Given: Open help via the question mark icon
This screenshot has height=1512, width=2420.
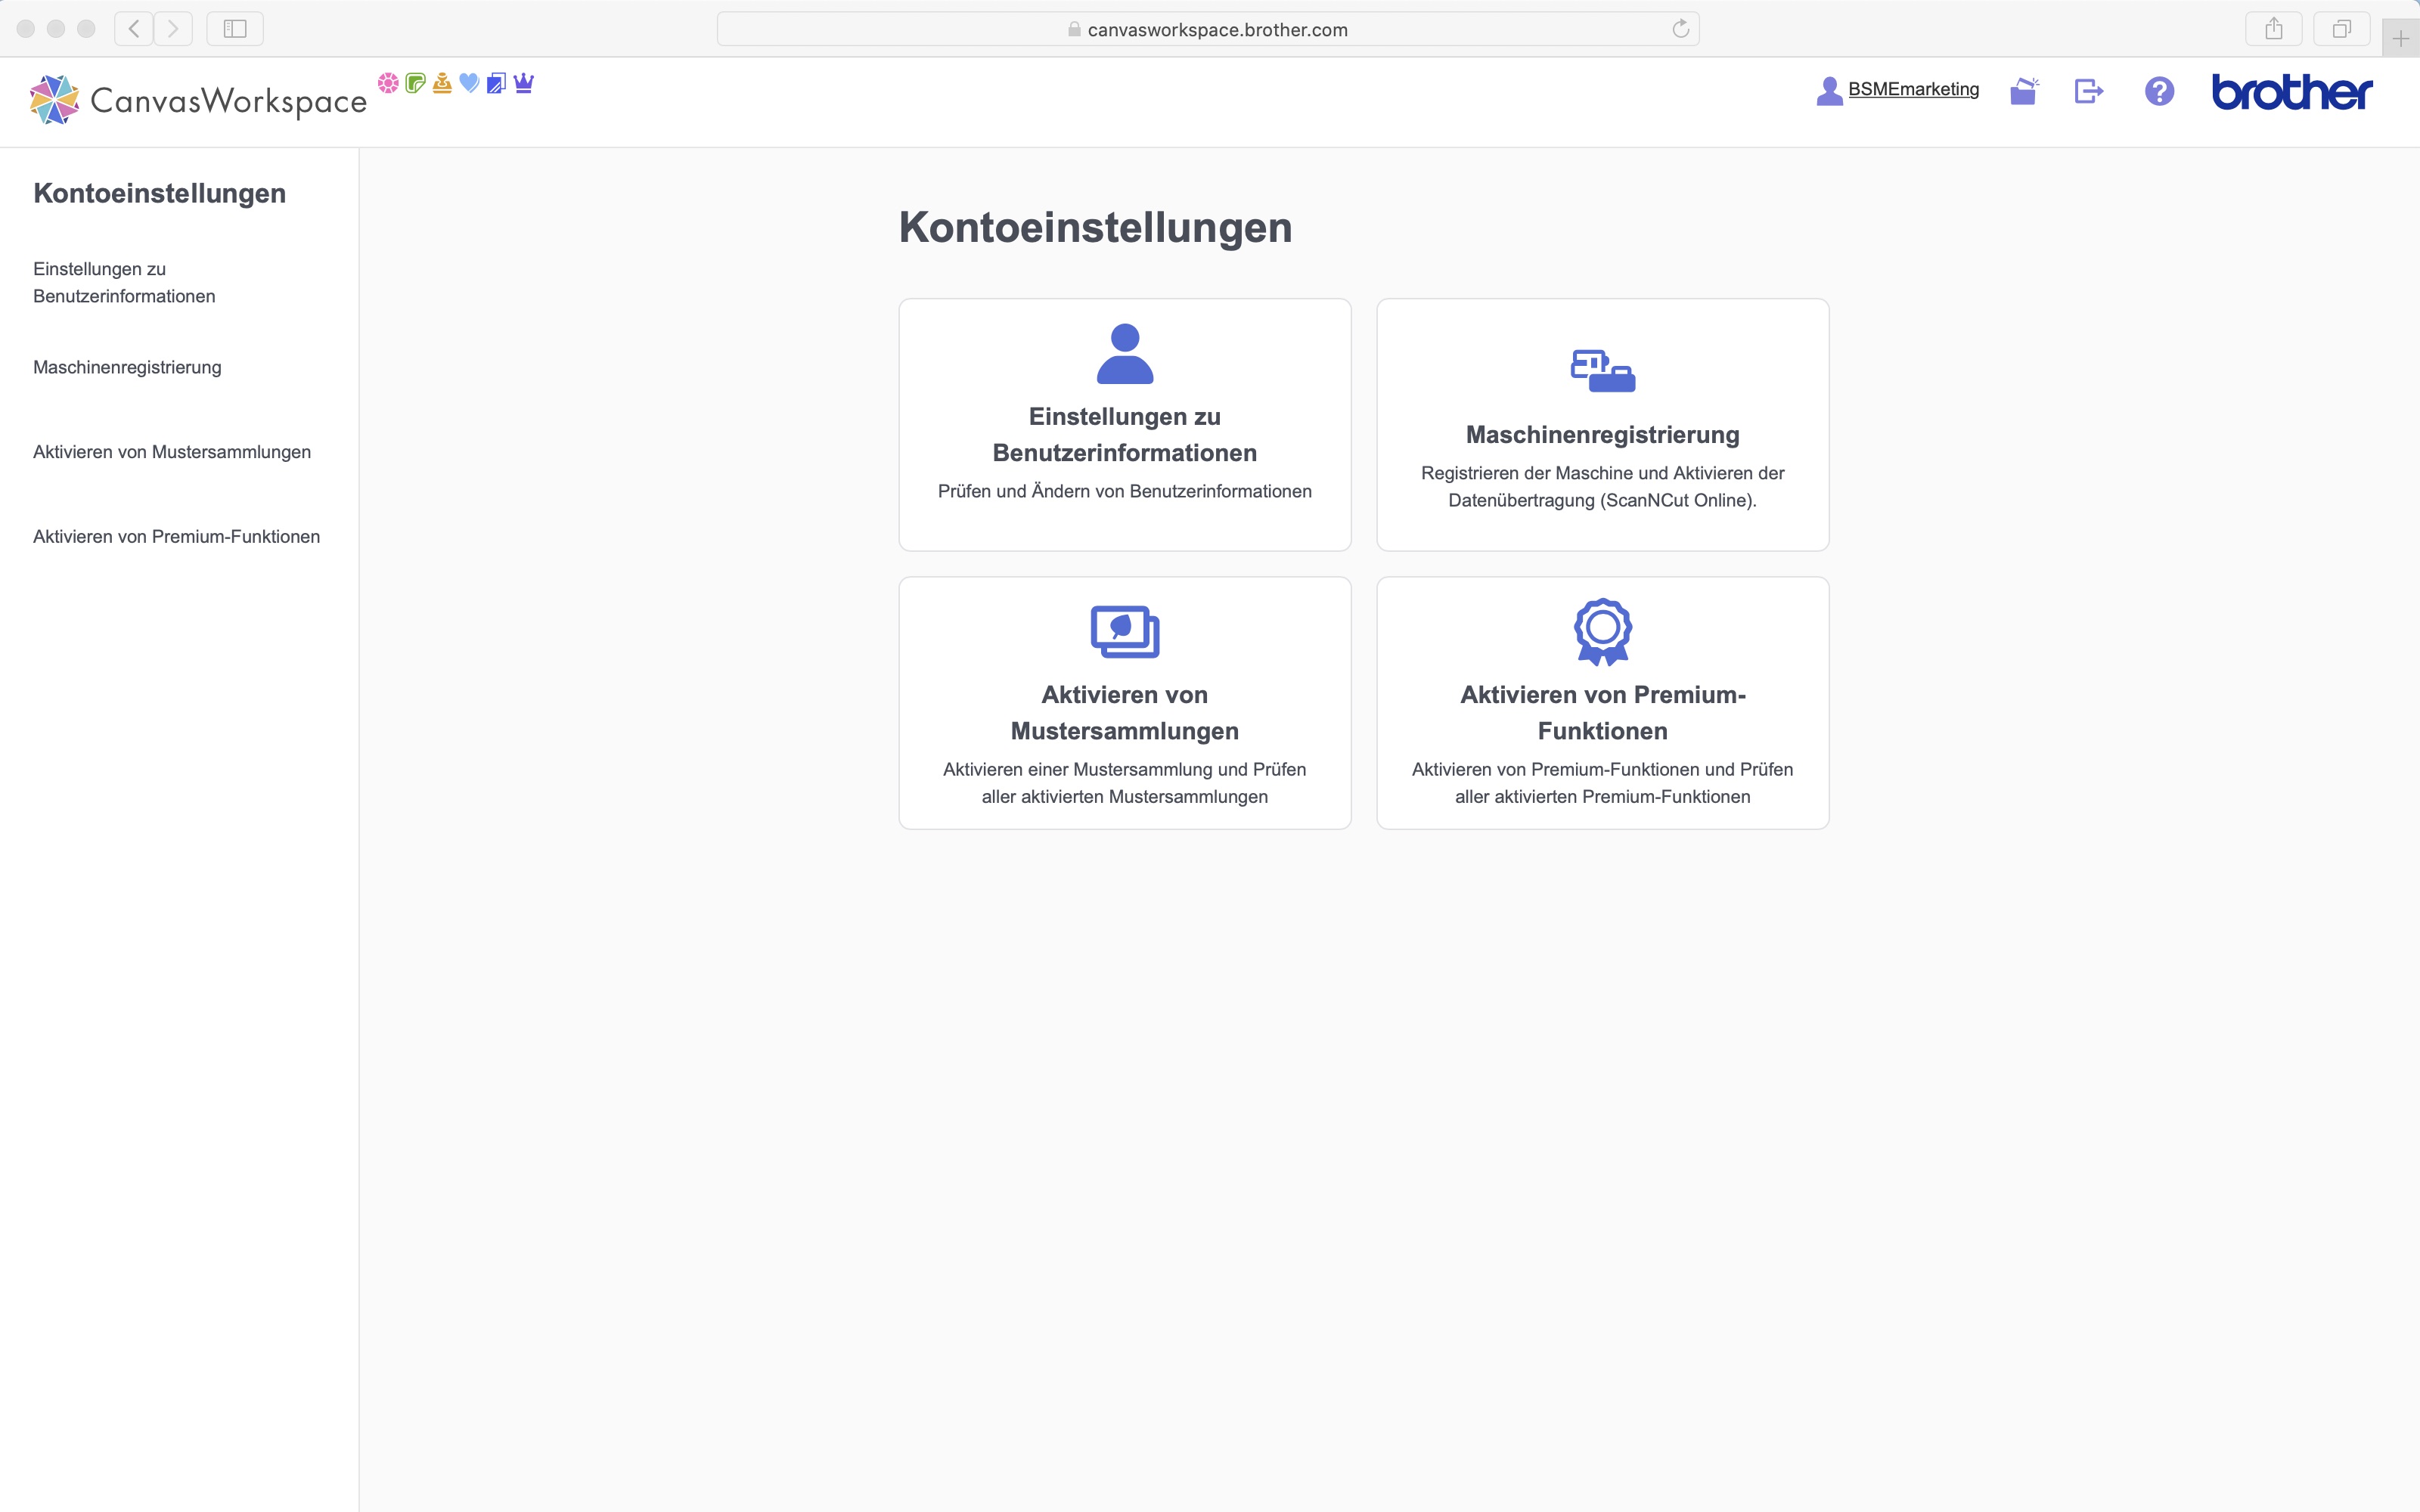Looking at the screenshot, I should (x=2158, y=92).
